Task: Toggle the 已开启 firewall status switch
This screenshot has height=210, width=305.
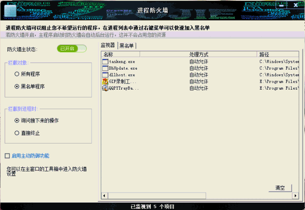Action: tap(72, 48)
